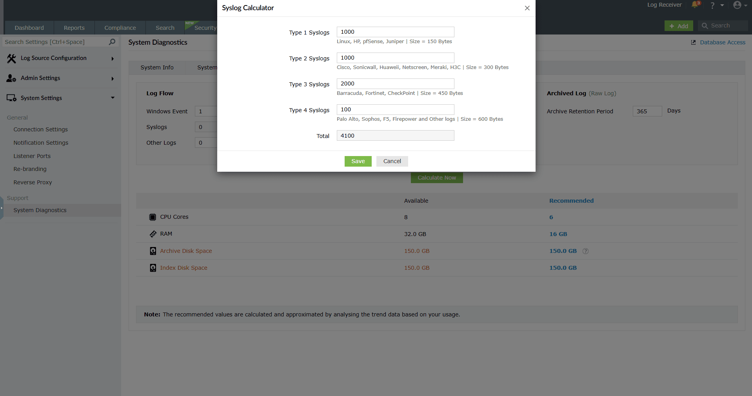The width and height of the screenshot is (752, 396).
Task: Click the Archive Disk Space label
Action: (186, 251)
